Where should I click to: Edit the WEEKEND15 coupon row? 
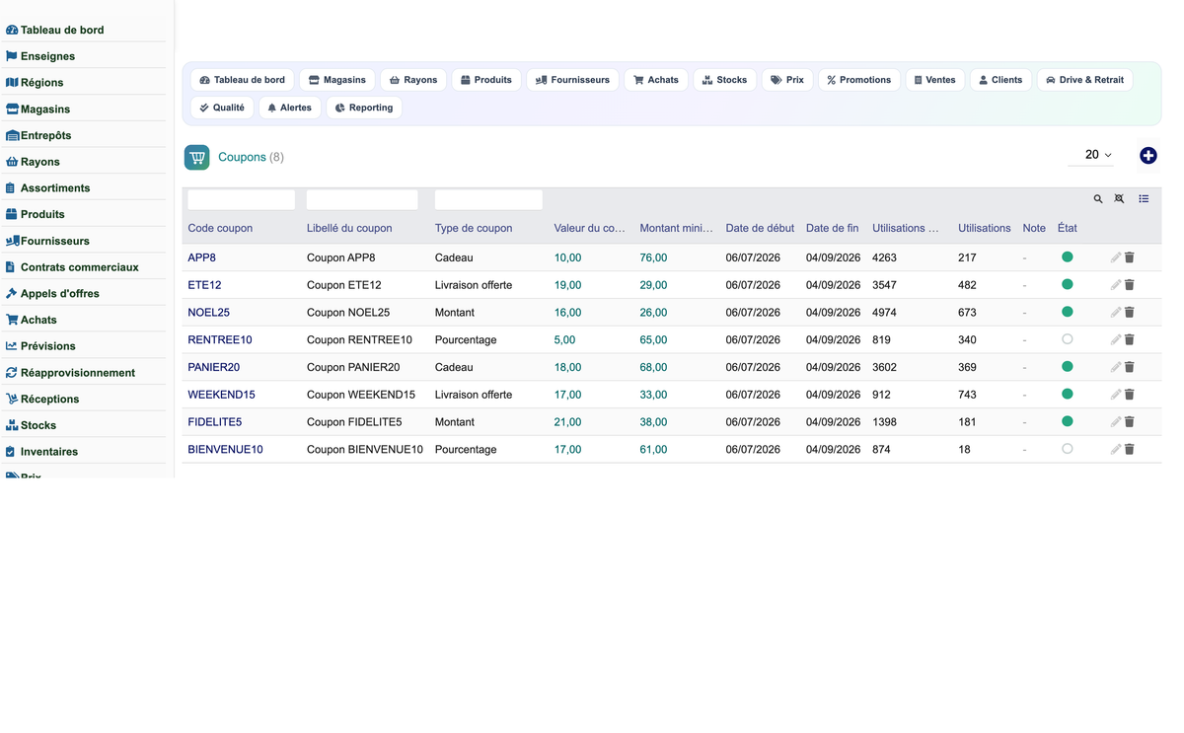pos(1116,395)
